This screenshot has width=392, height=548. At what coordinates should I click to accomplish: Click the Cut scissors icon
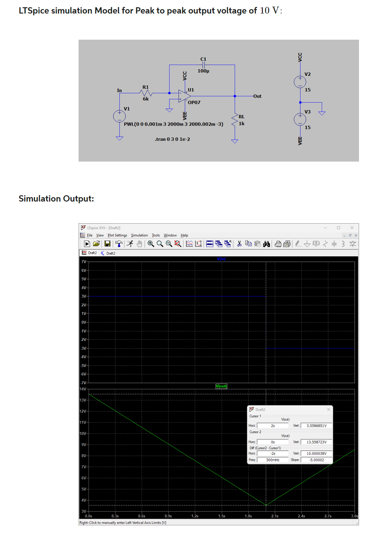pyautogui.click(x=239, y=244)
